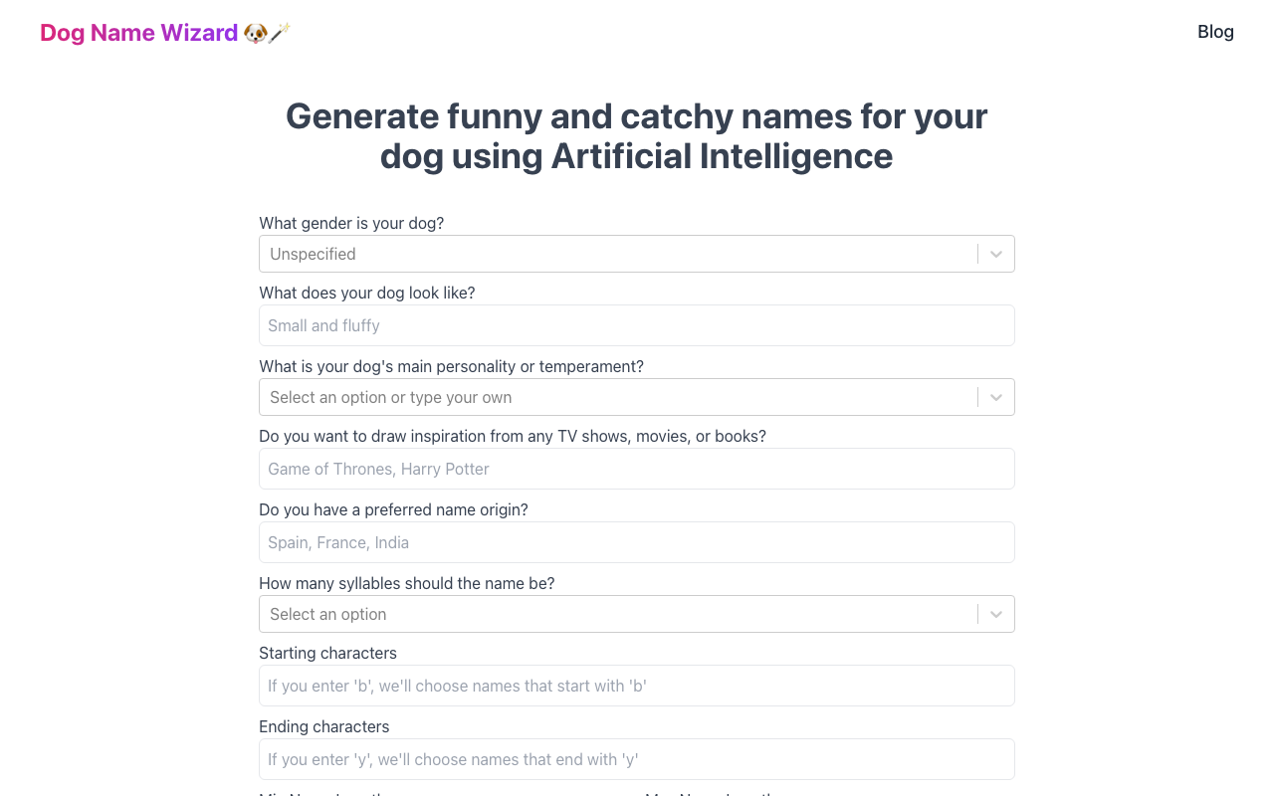This screenshot has height=796, width=1274.
Task: Click the 'How many syllables' question label
Action: click(406, 583)
